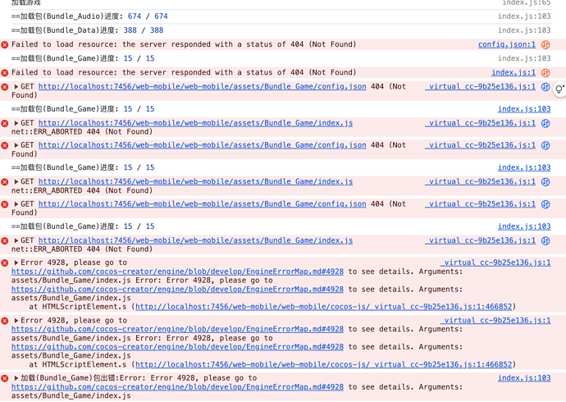Viewport: 566px width, 402px height.
Task: Select the Failed to load resource message for index.js:1
Action: click(184, 72)
